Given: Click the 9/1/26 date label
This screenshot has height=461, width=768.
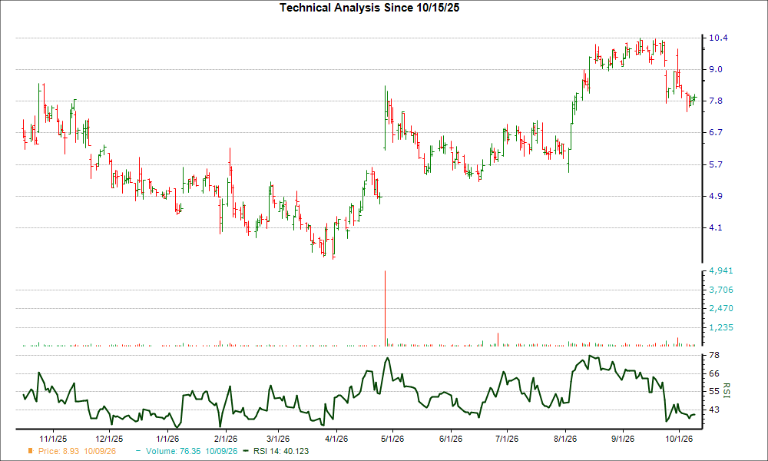Looking at the screenshot, I should tap(623, 439).
